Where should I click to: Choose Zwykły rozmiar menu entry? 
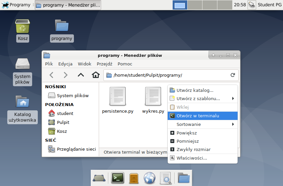[x=202, y=149]
